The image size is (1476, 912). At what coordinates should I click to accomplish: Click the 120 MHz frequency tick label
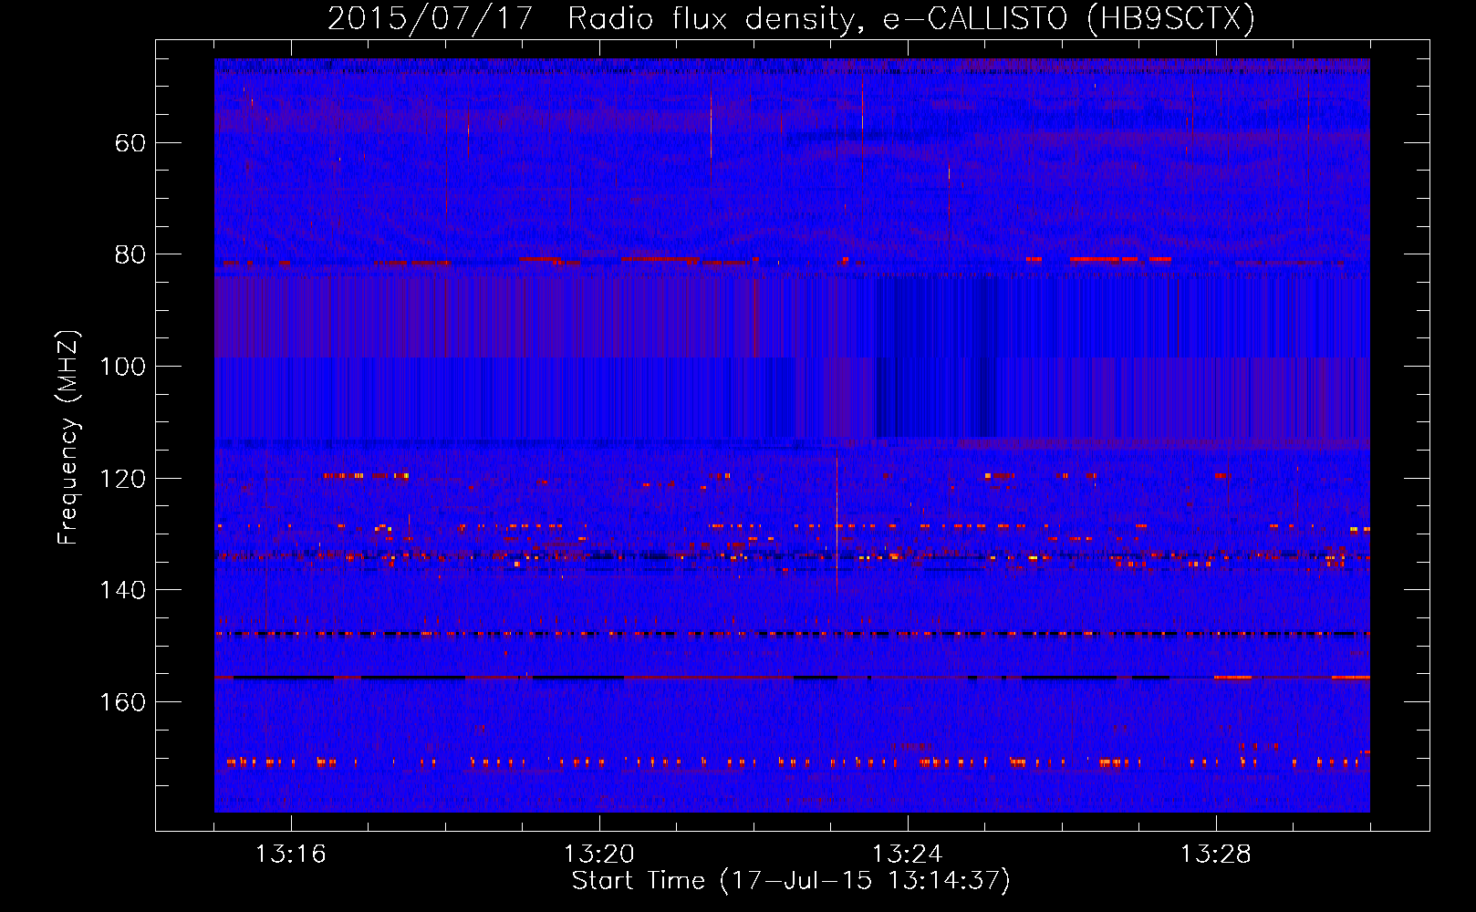122,479
